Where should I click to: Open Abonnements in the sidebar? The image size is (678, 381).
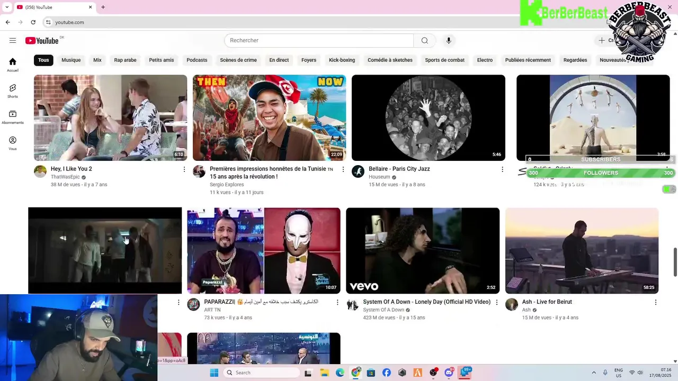pos(13,117)
